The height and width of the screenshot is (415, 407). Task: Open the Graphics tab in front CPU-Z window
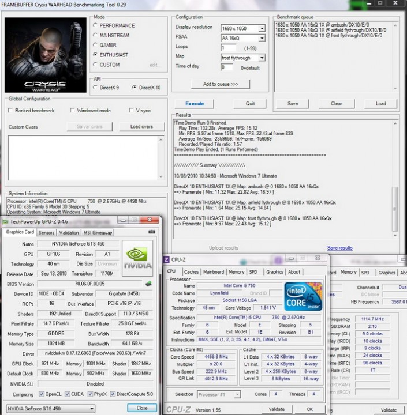[275, 272]
